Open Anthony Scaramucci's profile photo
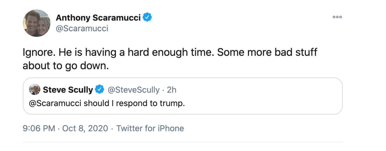Image resolution: width=386 pixels, height=151 pixels. 37,23
